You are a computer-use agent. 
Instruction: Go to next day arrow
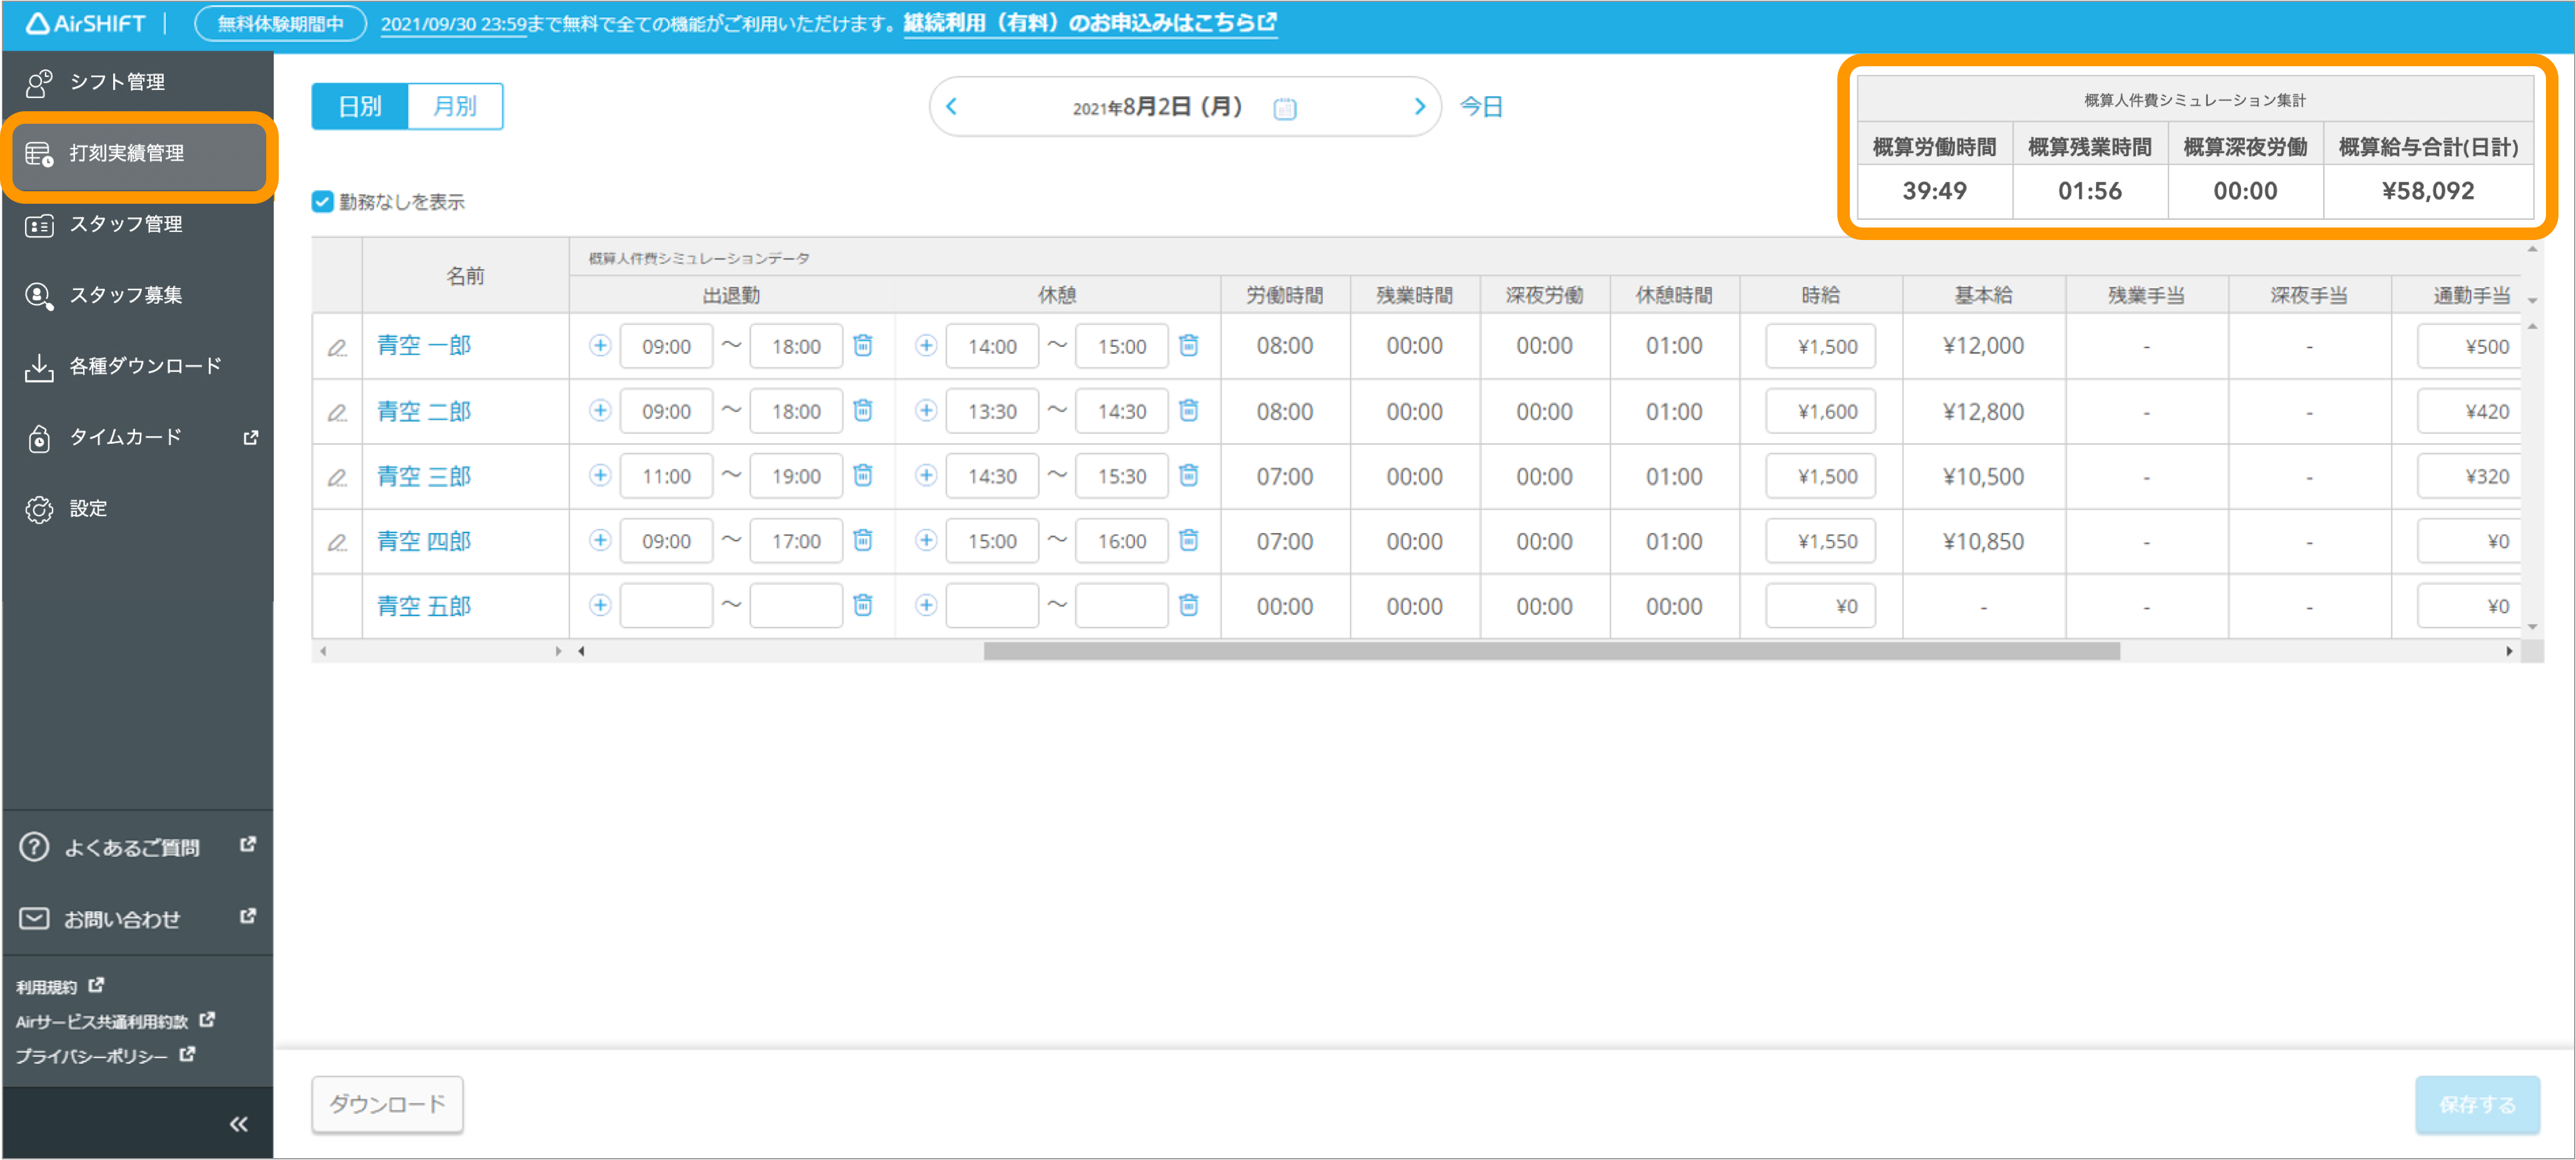point(1419,107)
